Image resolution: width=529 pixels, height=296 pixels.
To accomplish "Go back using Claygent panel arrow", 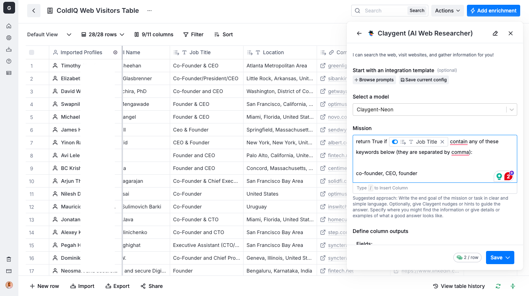I will (359, 33).
